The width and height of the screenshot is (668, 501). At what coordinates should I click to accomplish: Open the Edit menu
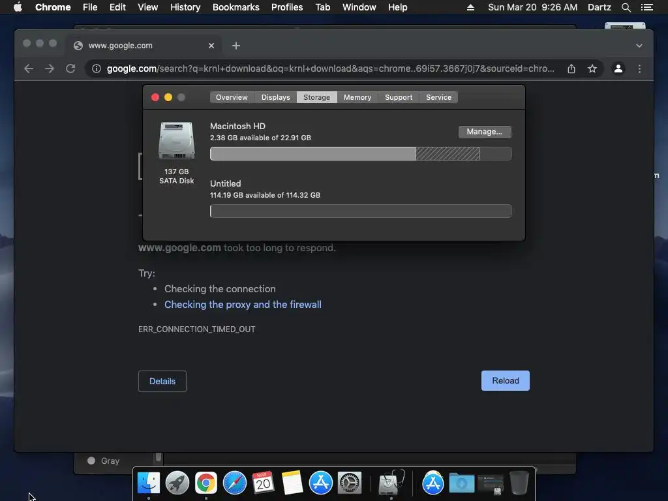tap(117, 7)
